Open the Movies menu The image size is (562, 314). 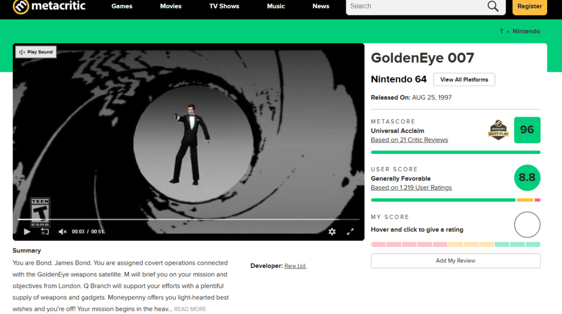pos(171,6)
